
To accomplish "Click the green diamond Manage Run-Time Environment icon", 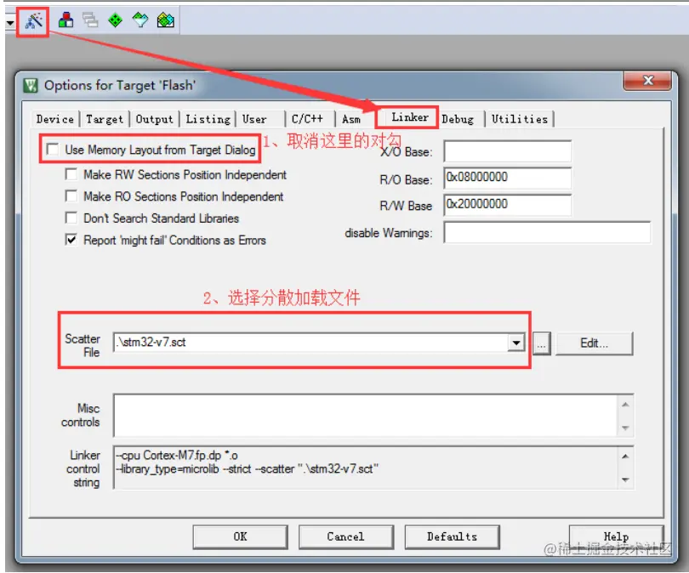I will pyautogui.click(x=115, y=20).
